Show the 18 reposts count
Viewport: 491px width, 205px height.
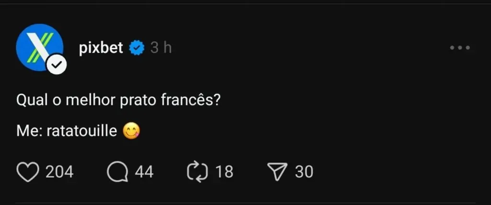224,172
